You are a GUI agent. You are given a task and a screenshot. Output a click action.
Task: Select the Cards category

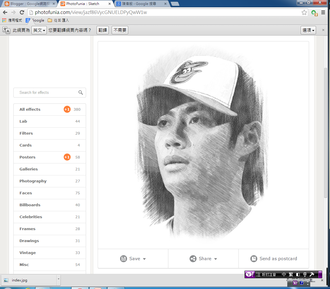[50, 145]
